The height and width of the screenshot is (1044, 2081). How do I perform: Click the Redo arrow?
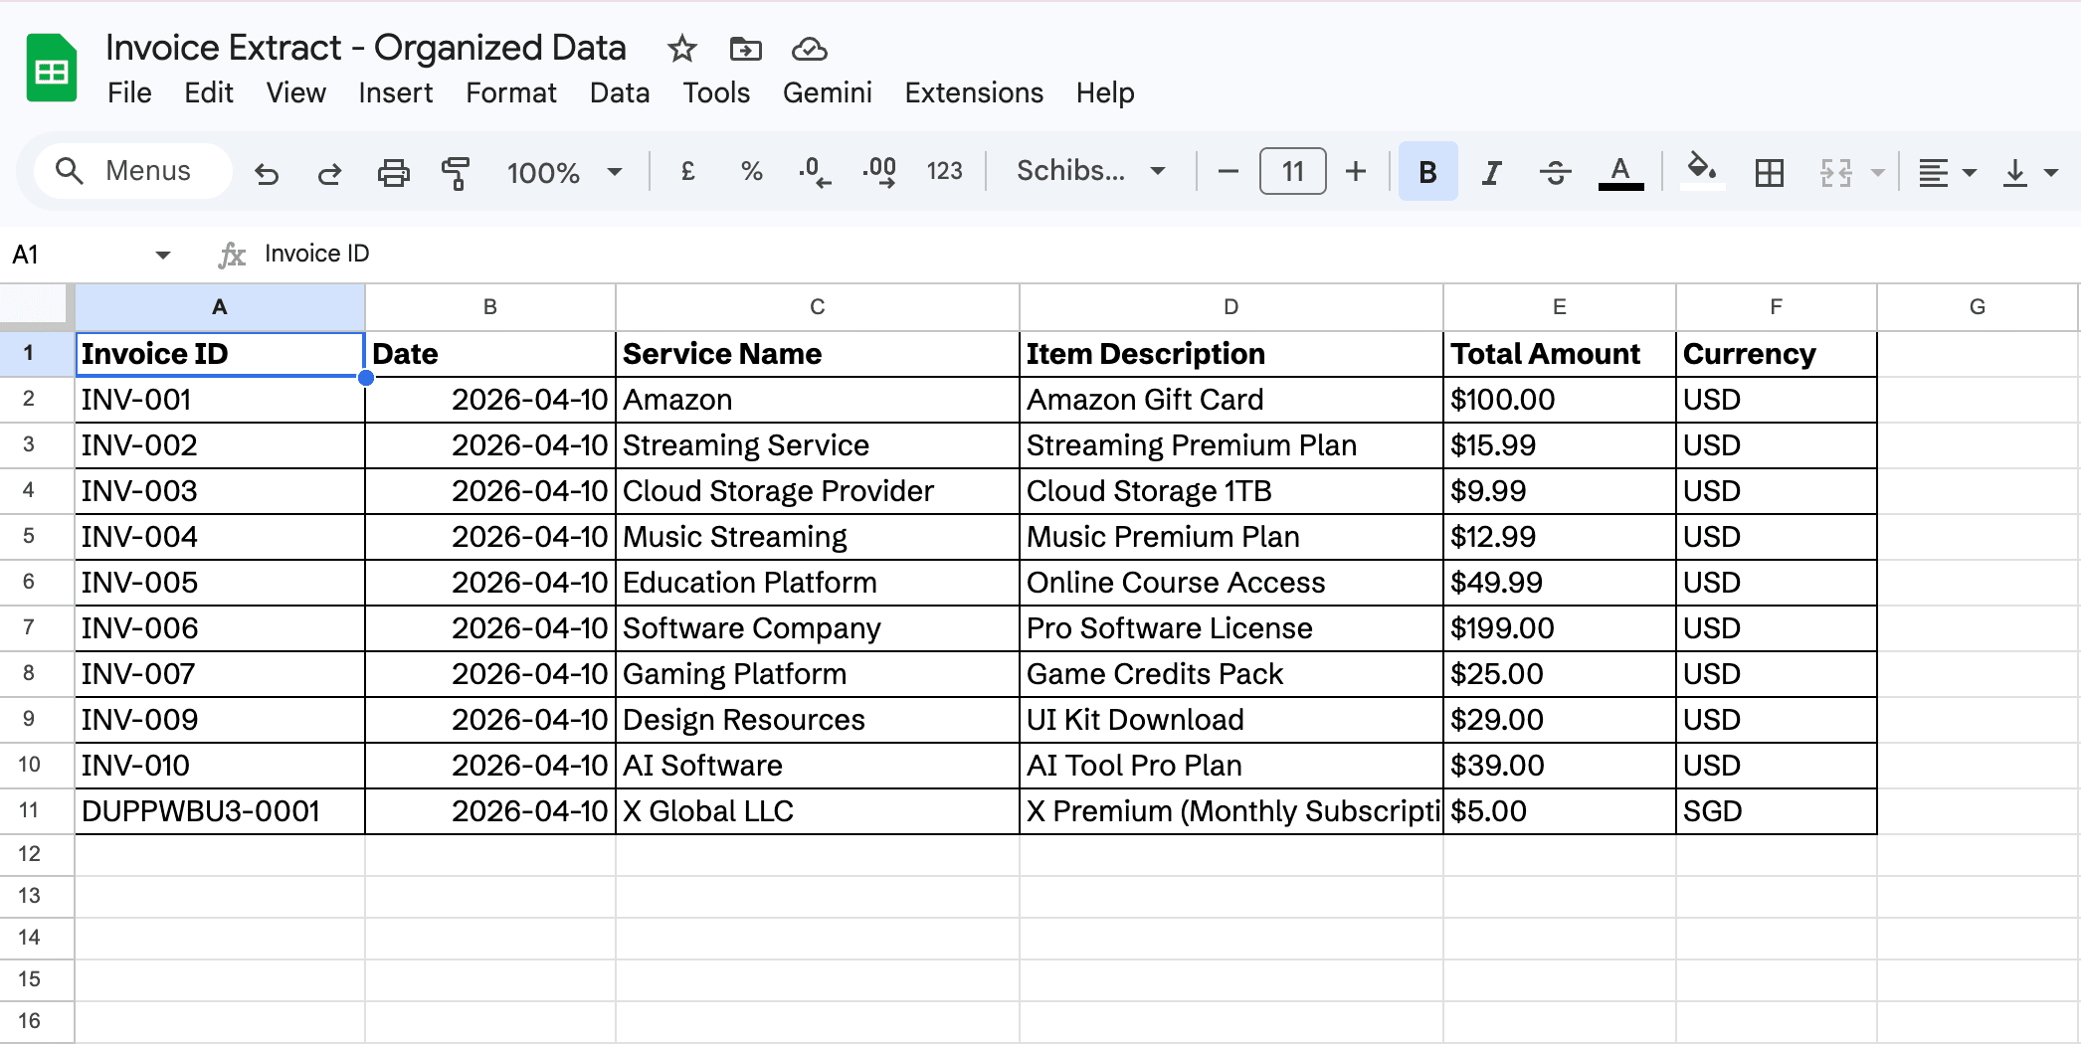click(329, 173)
